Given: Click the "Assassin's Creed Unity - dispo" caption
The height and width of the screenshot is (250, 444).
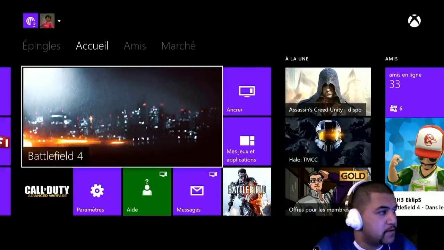Looking at the screenshot, I should 325,110.
